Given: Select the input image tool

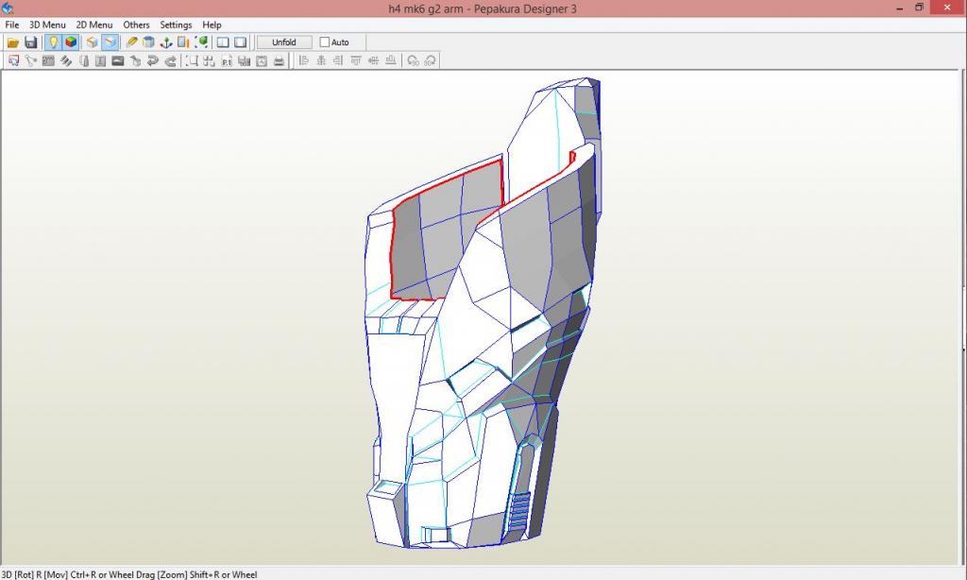Looking at the screenshot, I should coord(118,60).
